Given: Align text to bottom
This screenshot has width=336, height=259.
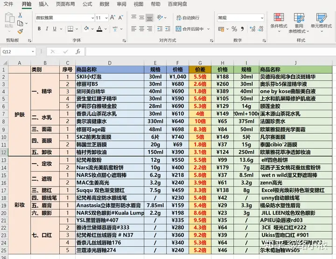Looking at the screenshot, I should pos(150,18).
